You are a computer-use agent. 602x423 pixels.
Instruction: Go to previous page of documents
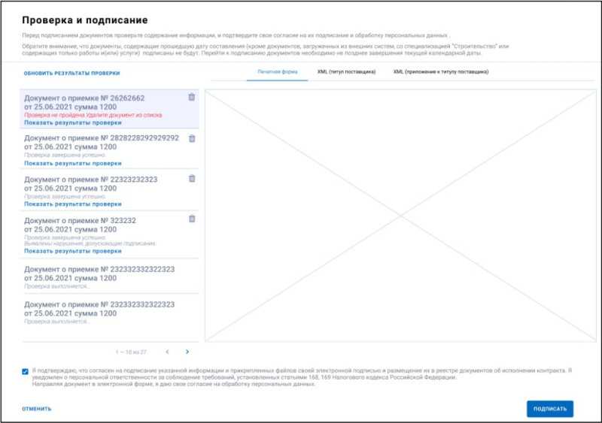167,352
